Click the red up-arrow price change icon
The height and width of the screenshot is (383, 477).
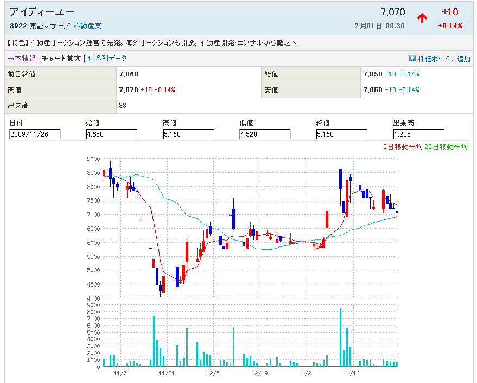[422, 18]
